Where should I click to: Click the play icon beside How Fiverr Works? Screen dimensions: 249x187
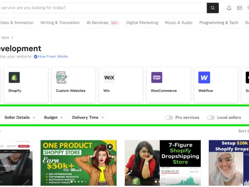coord(36,57)
